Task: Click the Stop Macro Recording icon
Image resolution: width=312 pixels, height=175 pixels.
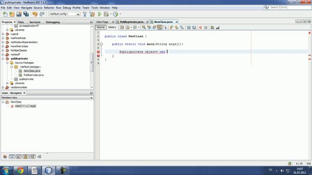Action: click(206, 27)
